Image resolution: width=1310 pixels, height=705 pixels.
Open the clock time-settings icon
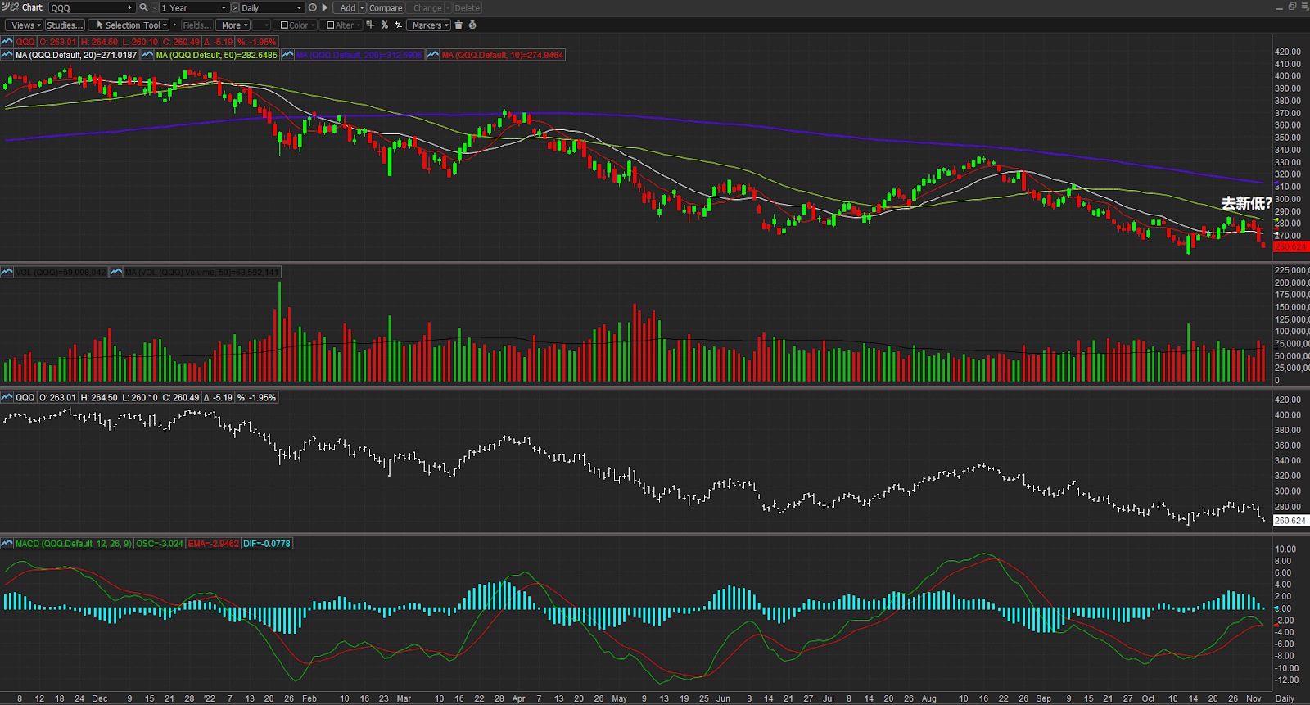pos(312,7)
